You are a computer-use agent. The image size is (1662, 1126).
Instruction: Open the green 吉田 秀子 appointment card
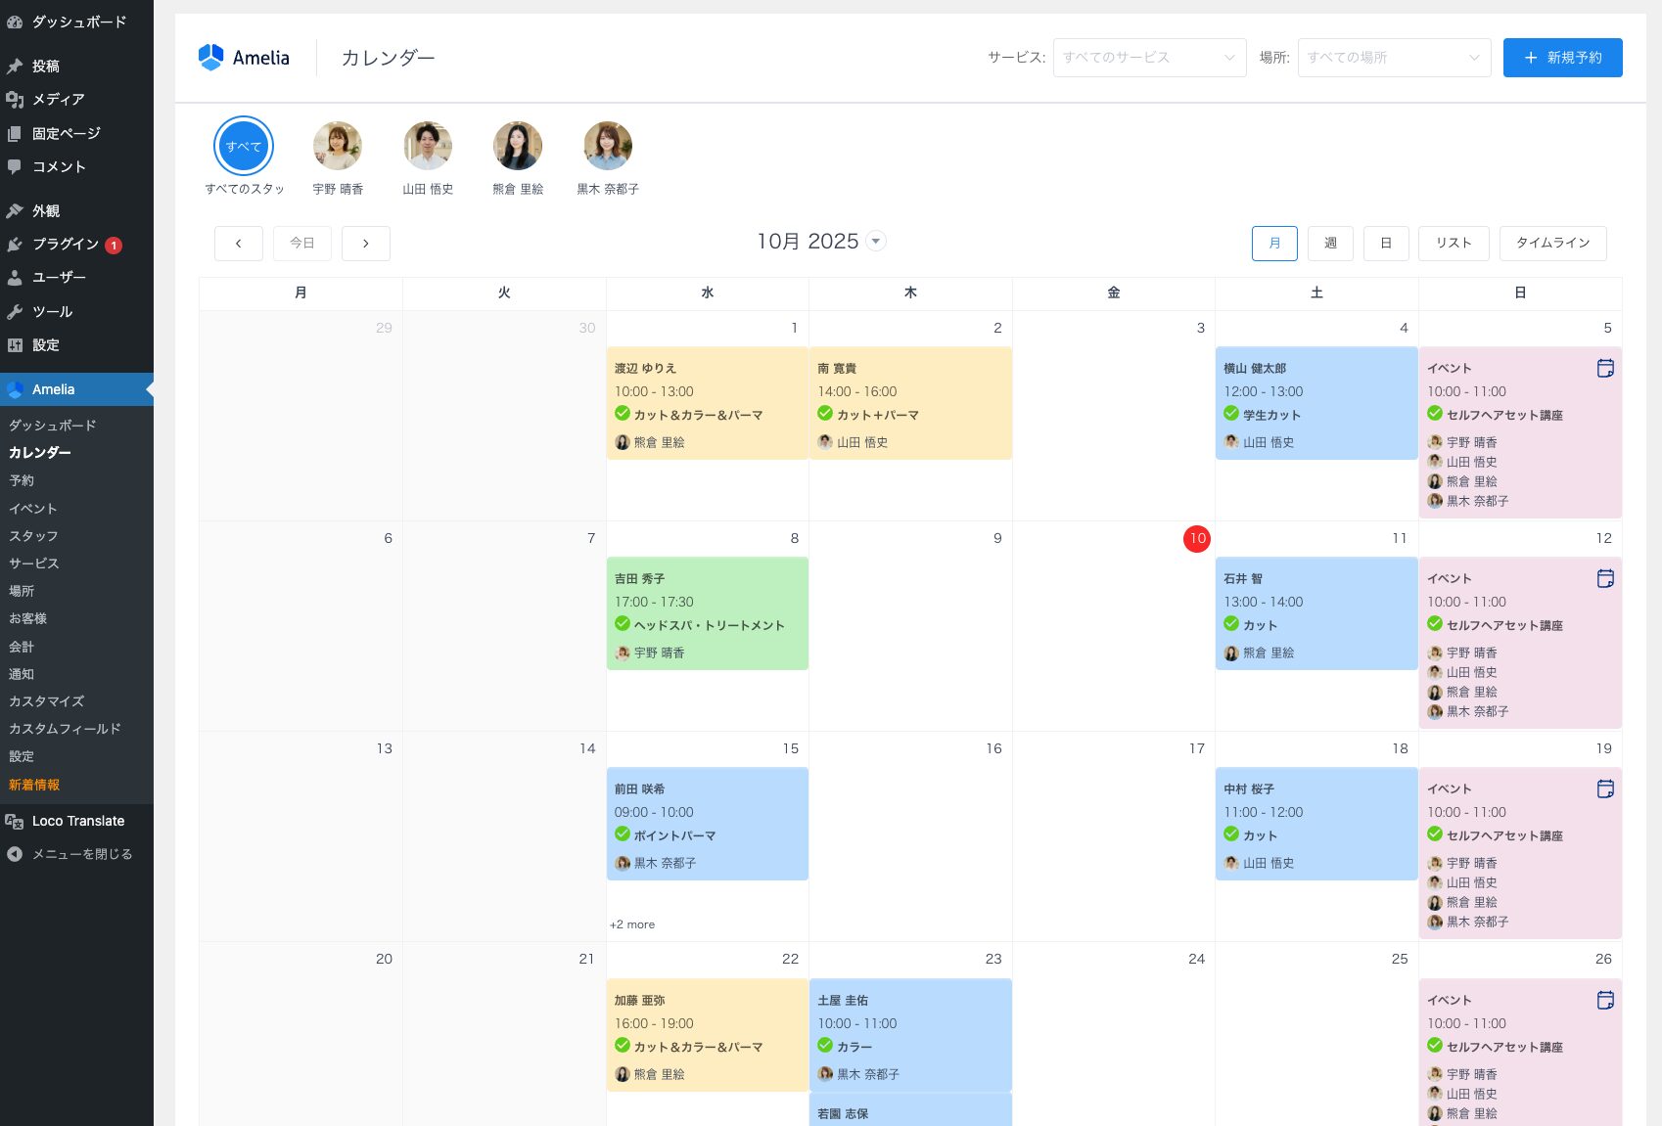(707, 613)
